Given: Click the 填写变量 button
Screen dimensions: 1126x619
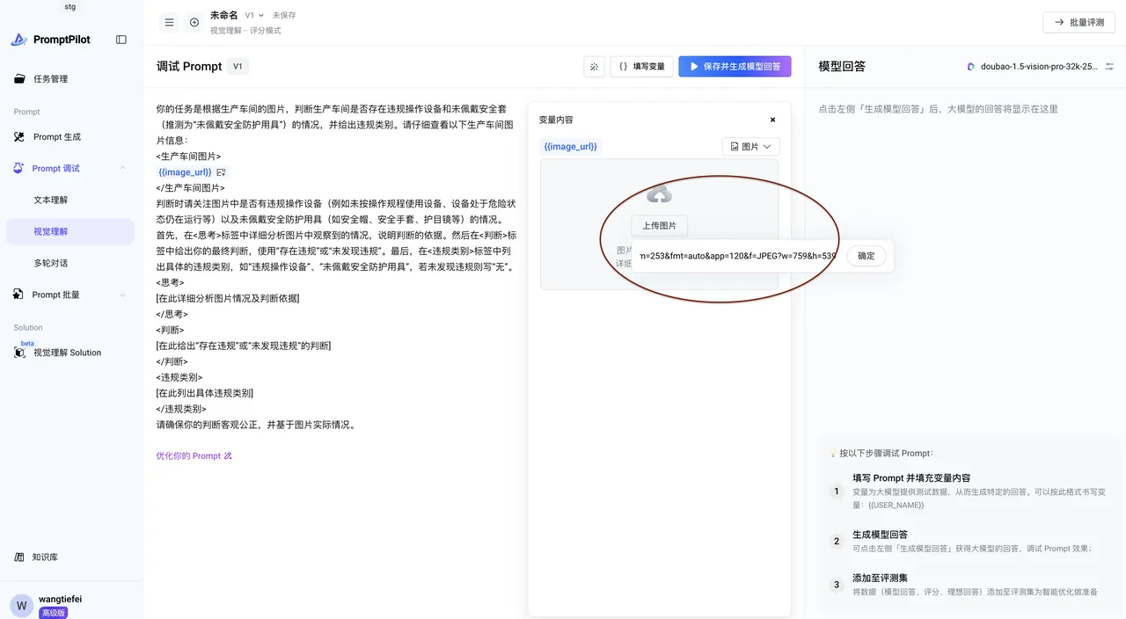Looking at the screenshot, I should pos(642,66).
